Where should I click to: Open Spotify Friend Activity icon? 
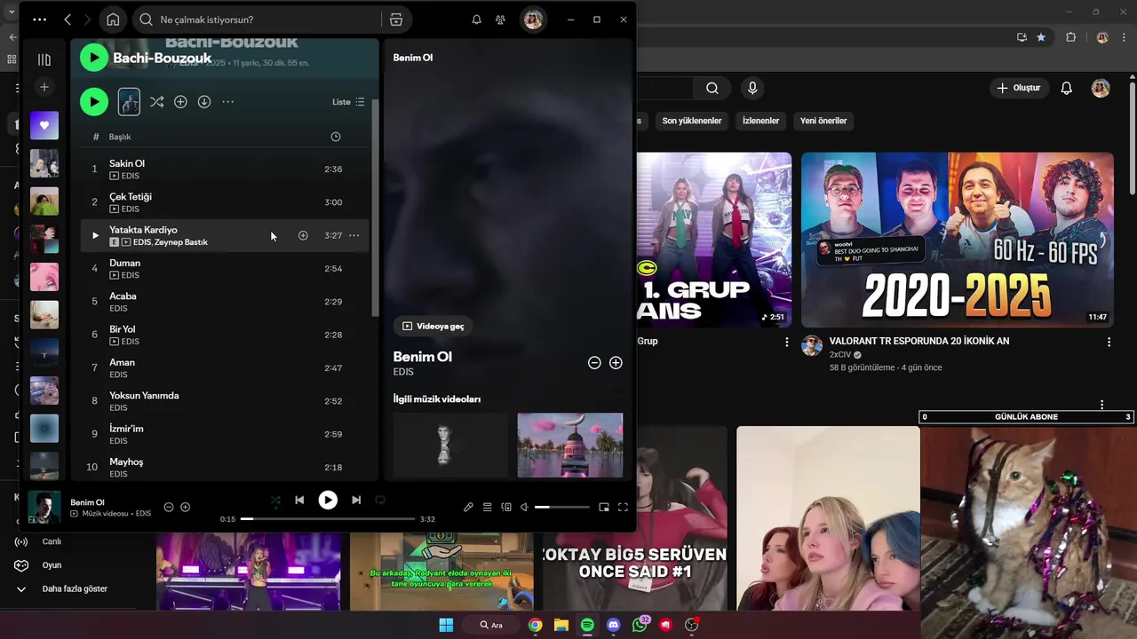click(501, 20)
